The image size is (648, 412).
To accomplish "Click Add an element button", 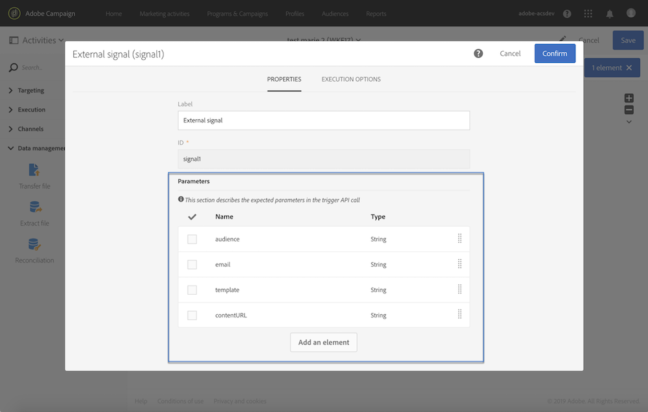I will [x=323, y=342].
